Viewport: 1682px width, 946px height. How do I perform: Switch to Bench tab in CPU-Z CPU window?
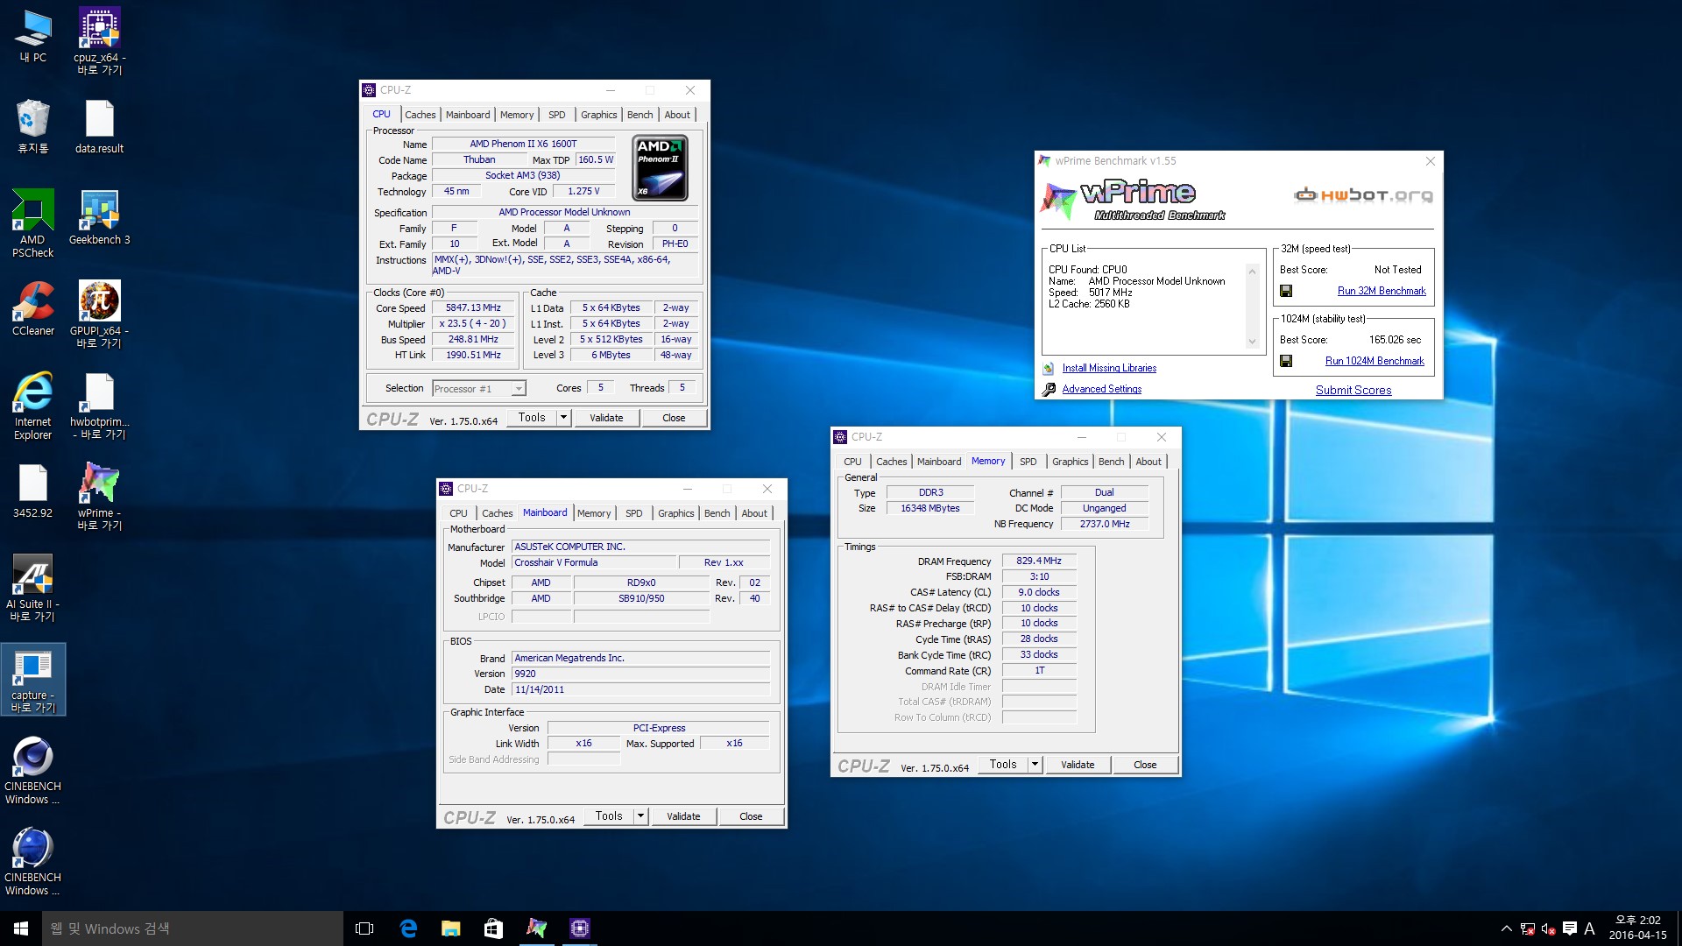pyautogui.click(x=640, y=115)
